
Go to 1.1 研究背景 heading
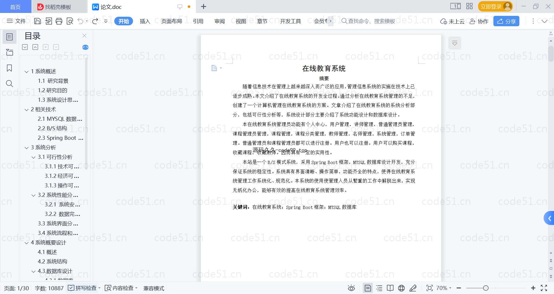tap(53, 81)
